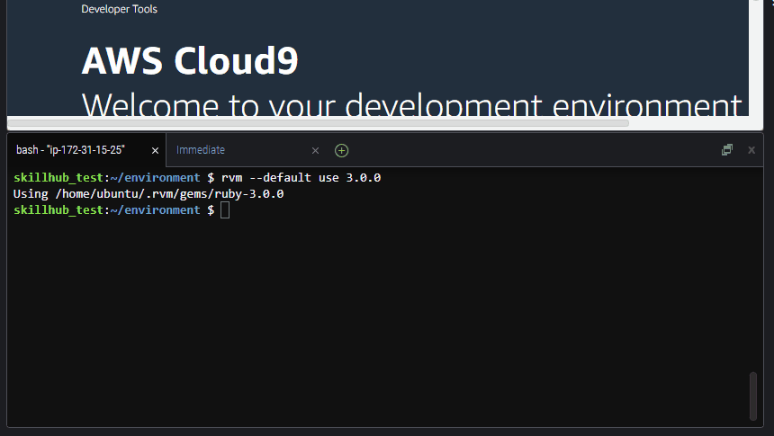Viewport: 774px width, 436px height.
Task: Click the 'AWS Cloud9' heading
Action: pyautogui.click(x=190, y=61)
